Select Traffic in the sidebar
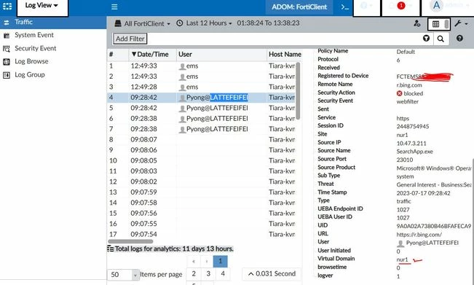Viewport: 474px width, 285px height. tap(53, 22)
